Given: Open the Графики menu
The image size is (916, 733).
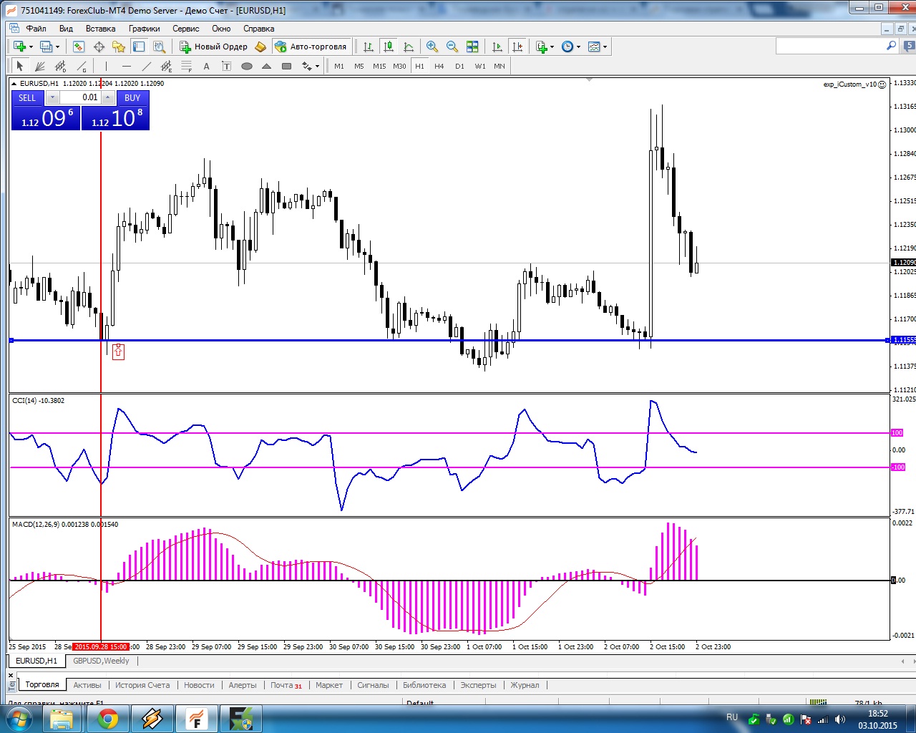Looking at the screenshot, I should (145, 29).
